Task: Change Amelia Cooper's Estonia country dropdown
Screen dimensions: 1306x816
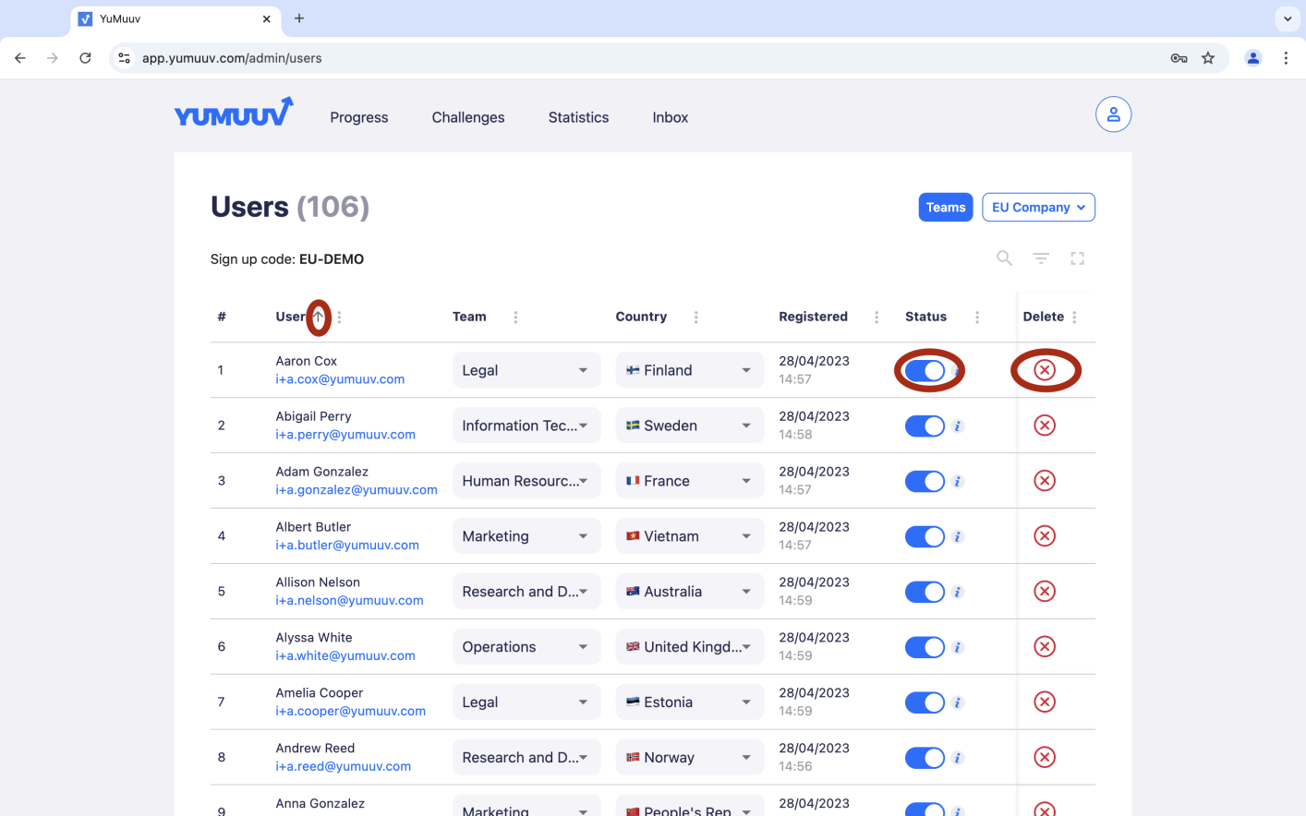Action: click(690, 702)
